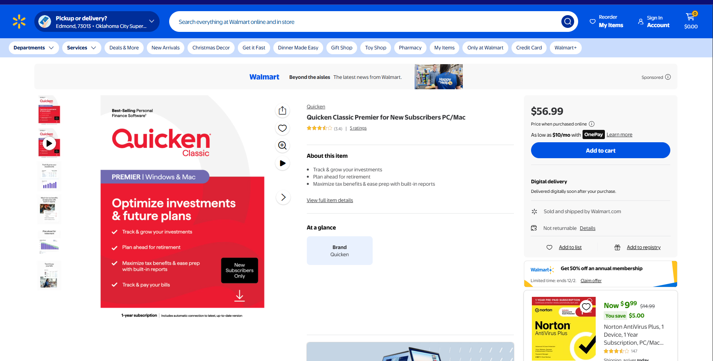Select Plan ahead for retirement thumbnail

pos(49,242)
